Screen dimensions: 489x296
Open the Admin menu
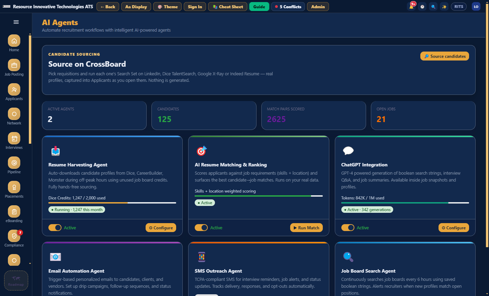pos(318,7)
